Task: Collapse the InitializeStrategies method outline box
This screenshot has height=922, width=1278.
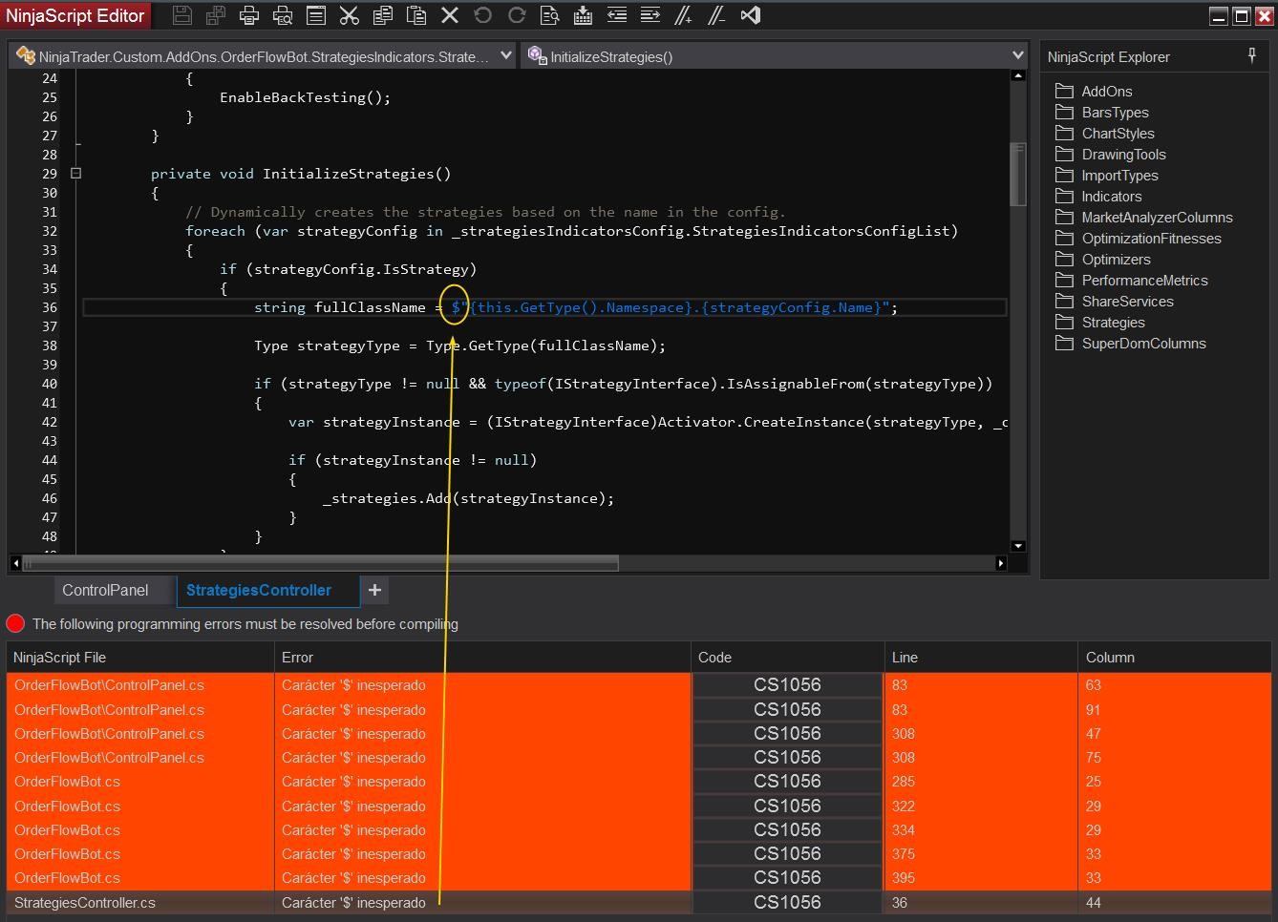Action: (75, 173)
